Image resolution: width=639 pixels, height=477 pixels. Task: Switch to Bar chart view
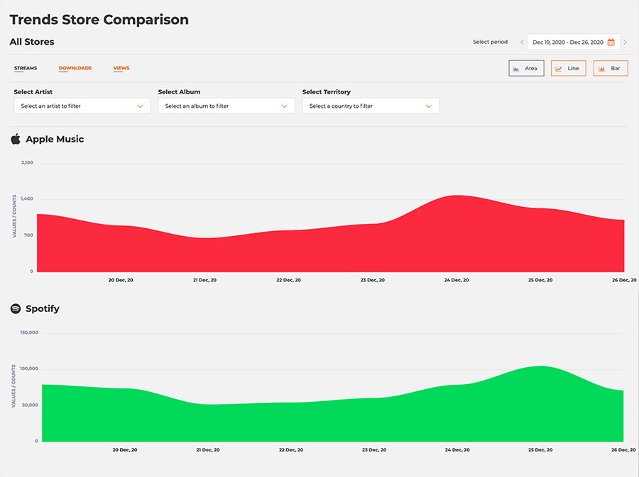pyautogui.click(x=611, y=69)
